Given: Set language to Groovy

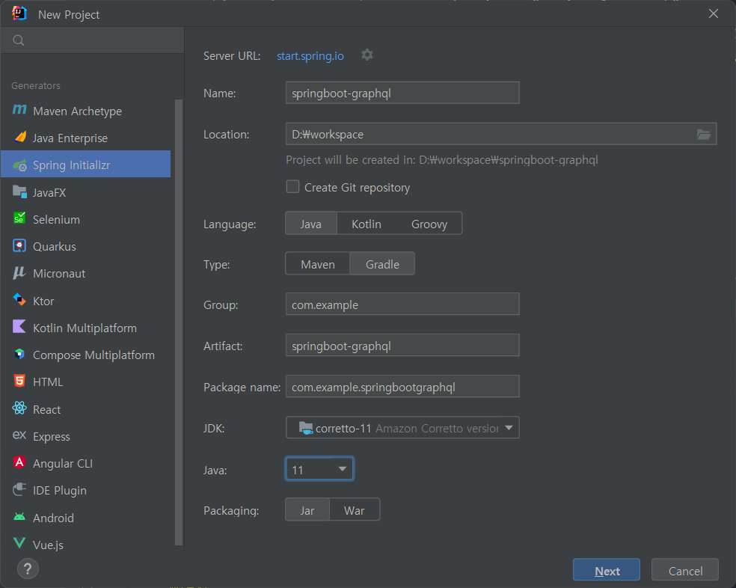Looking at the screenshot, I should coord(429,224).
